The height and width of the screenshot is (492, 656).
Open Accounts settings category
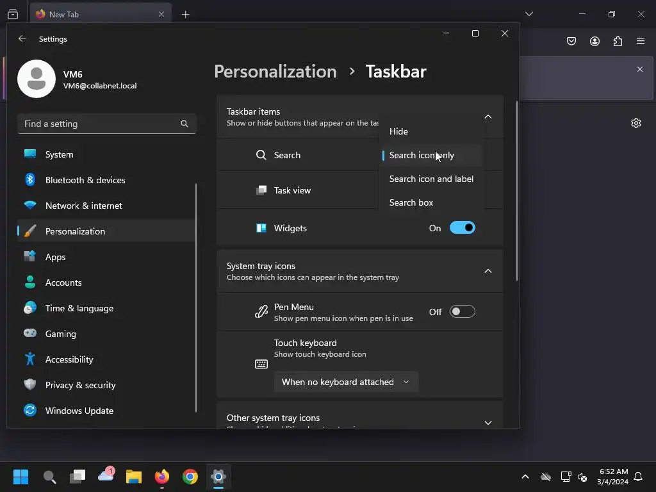coord(106,283)
